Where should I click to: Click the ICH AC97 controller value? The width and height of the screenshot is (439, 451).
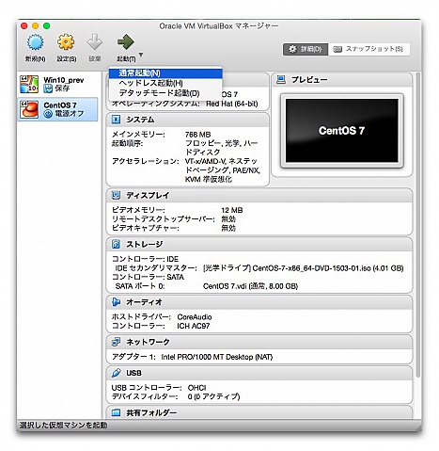(x=193, y=326)
